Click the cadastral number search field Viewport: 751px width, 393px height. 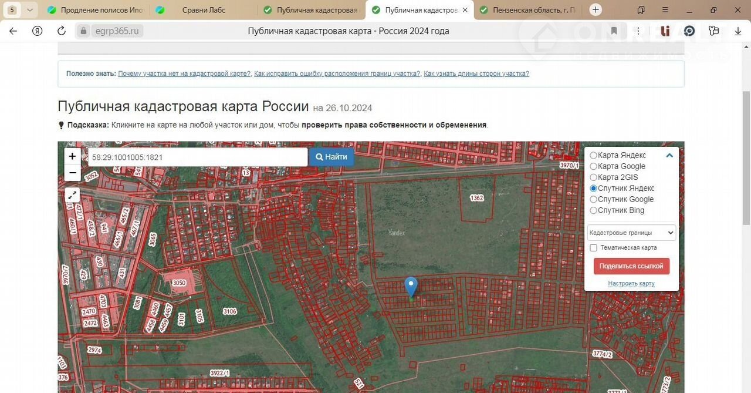click(x=198, y=157)
